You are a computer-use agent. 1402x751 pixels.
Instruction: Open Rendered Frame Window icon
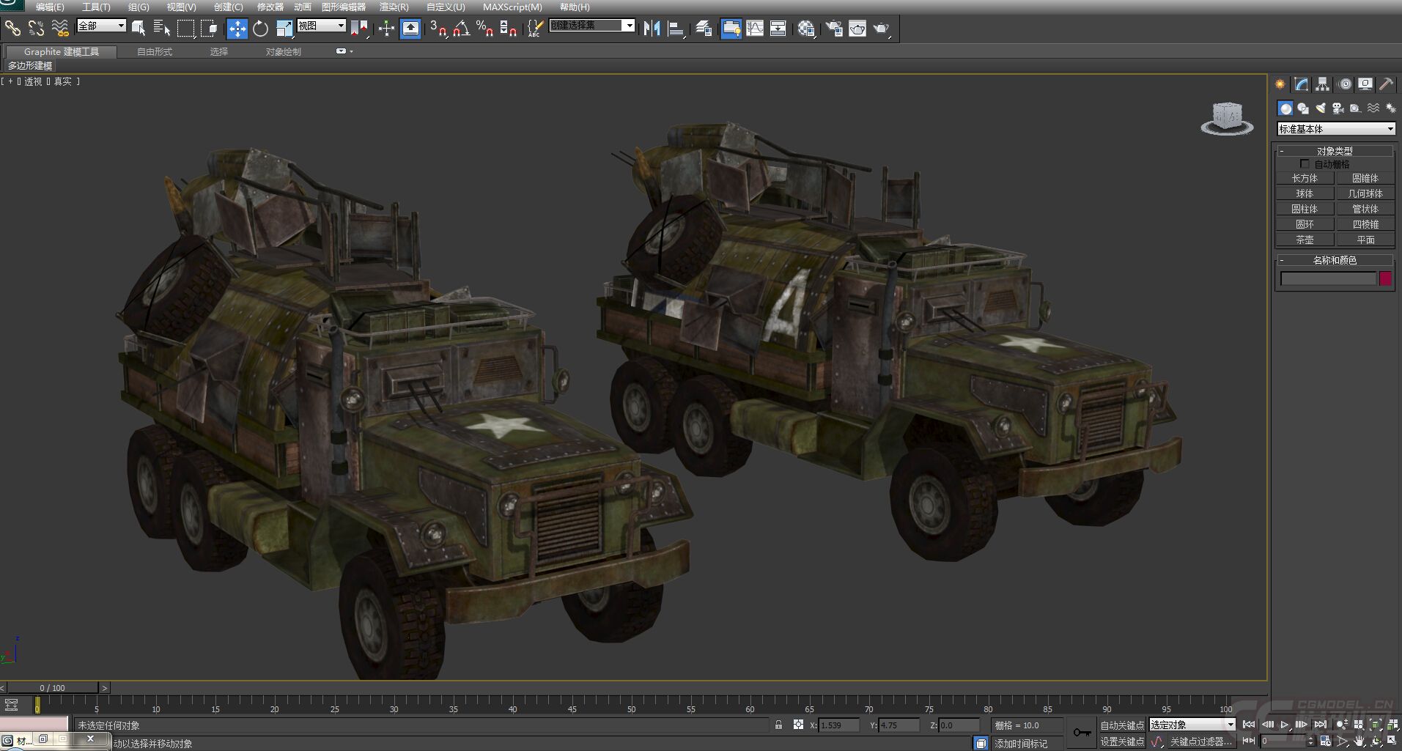click(x=857, y=29)
